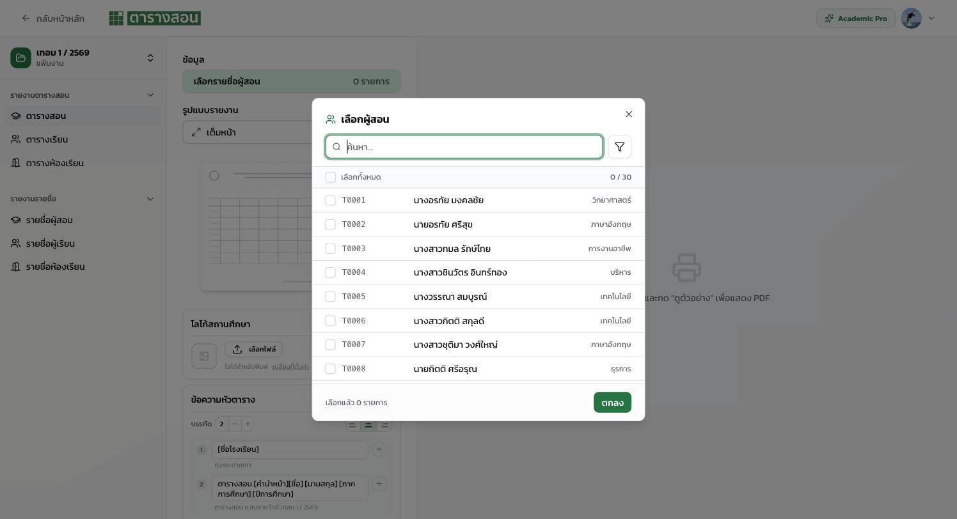
Task: Click the user avatar picture
Action: [x=911, y=18]
